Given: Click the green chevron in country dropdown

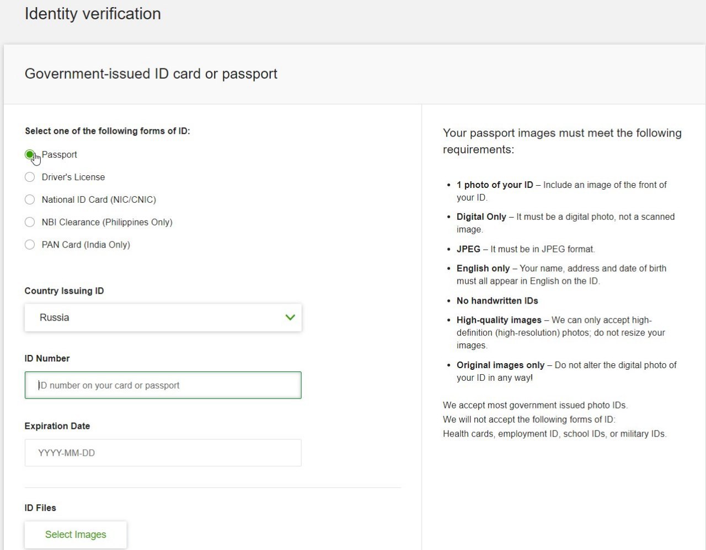Looking at the screenshot, I should [290, 317].
